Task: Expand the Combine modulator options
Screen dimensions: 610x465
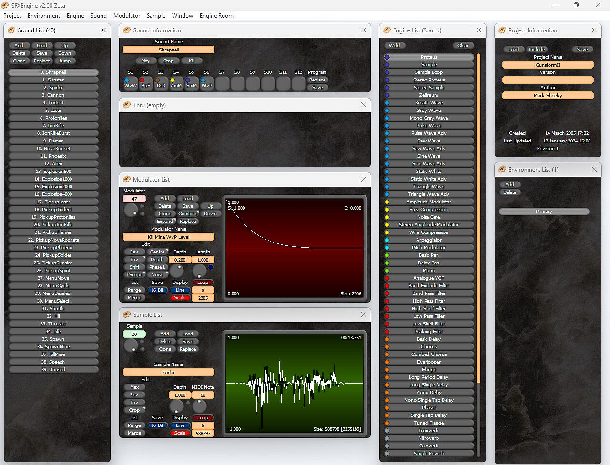Action: point(188,214)
